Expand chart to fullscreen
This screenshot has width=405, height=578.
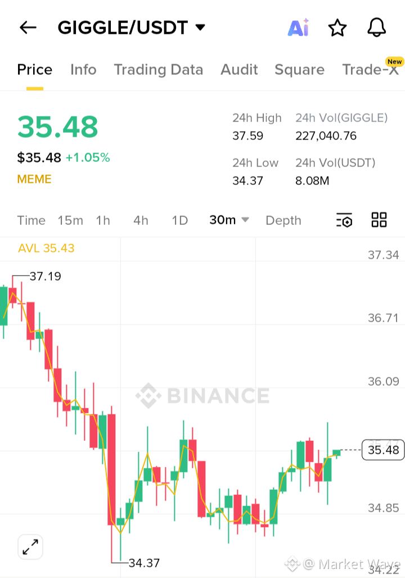coord(30,547)
